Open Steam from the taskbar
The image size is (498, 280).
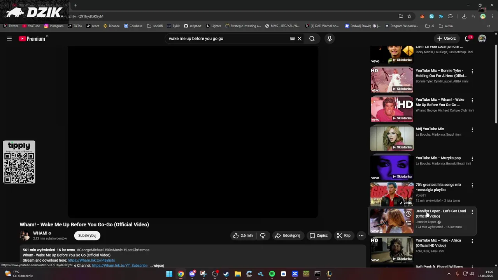[x=226, y=274]
